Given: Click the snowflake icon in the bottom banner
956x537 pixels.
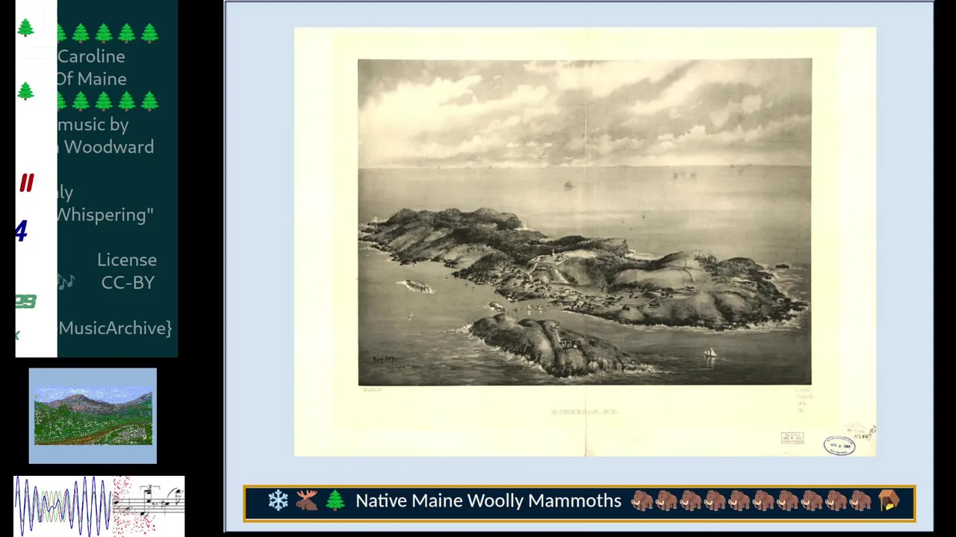Looking at the screenshot, I should pyautogui.click(x=278, y=500).
